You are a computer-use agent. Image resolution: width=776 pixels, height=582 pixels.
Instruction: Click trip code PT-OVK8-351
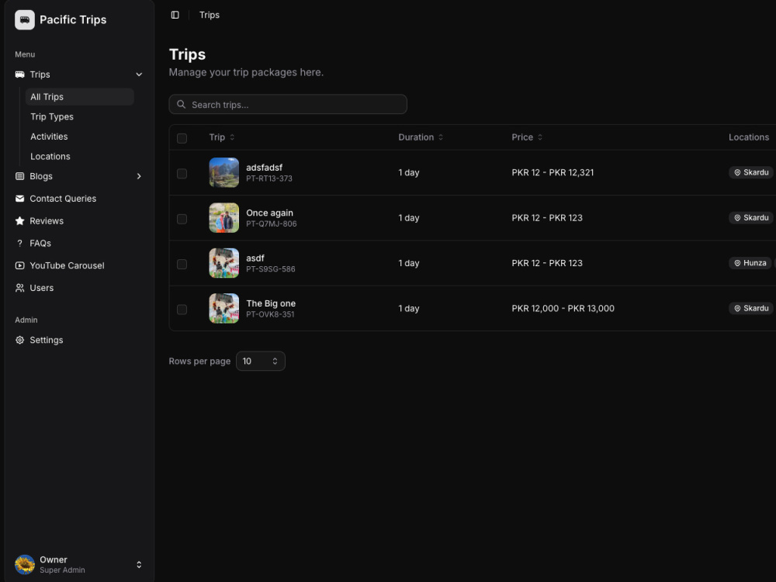(x=270, y=314)
